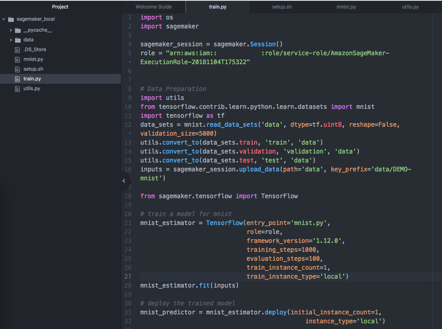Place cursor on 'import sagemaker' line
442x329 pixels.
[170, 26]
